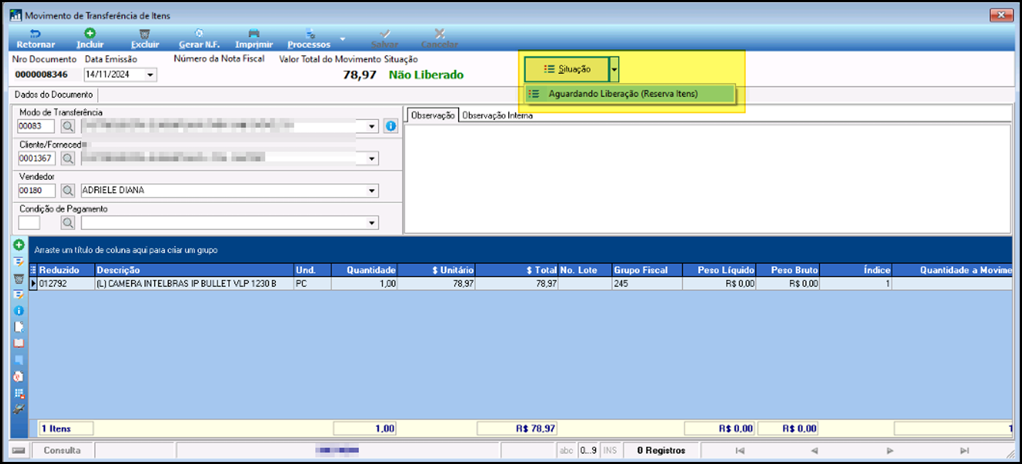Click the empty Condição de Pagamento code field
1022x464 pixels.
[x=29, y=222]
